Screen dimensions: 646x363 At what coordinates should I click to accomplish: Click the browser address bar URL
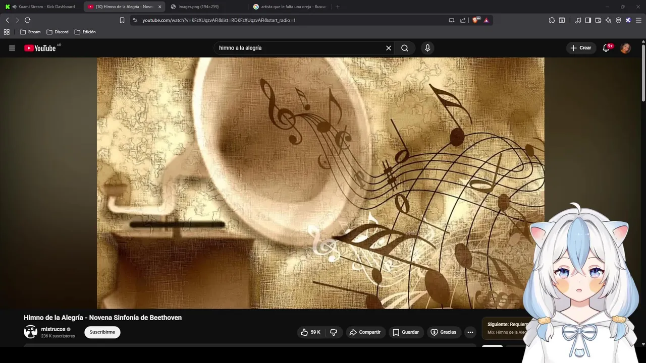[x=219, y=20]
